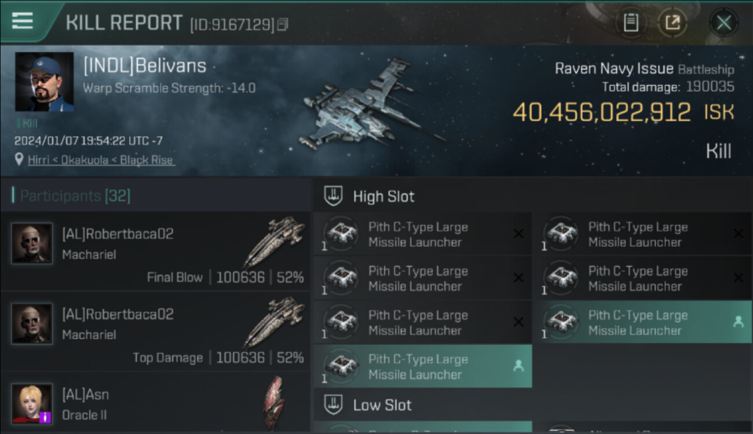Click the share export icon
The width and height of the screenshot is (753, 434).
tap(672, 23)
